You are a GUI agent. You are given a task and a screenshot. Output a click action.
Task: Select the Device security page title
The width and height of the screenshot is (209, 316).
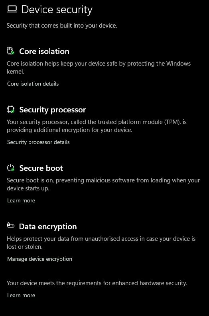point(57,10)
